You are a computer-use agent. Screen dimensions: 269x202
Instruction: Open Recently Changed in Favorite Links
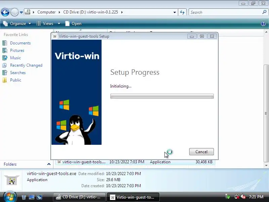coord(26,65)
